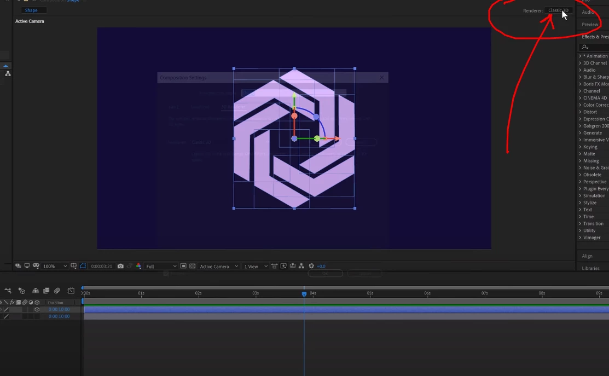Open grid and guide options icon

73,266
